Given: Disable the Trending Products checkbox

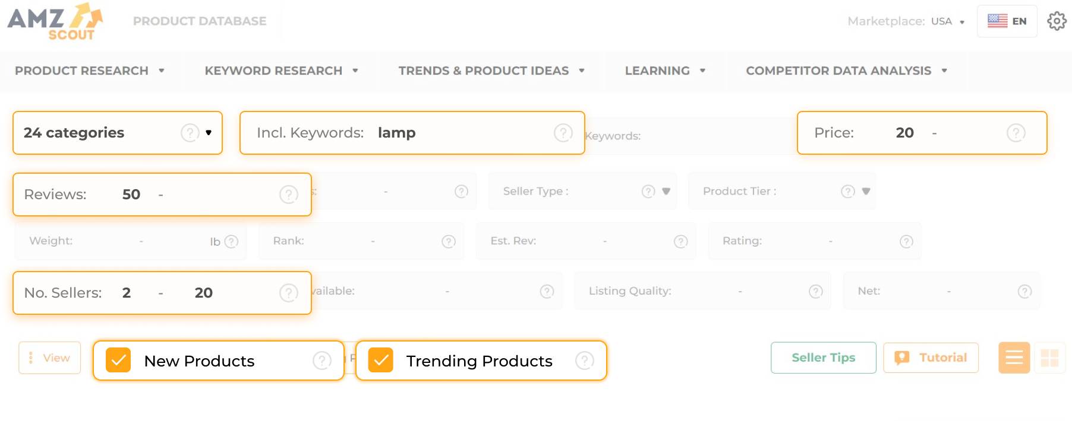Looking at the screenshot, I should (381, 361).
